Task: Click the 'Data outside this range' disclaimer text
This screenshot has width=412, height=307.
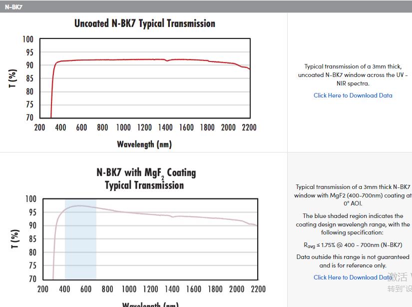Action: coord(353,261)
